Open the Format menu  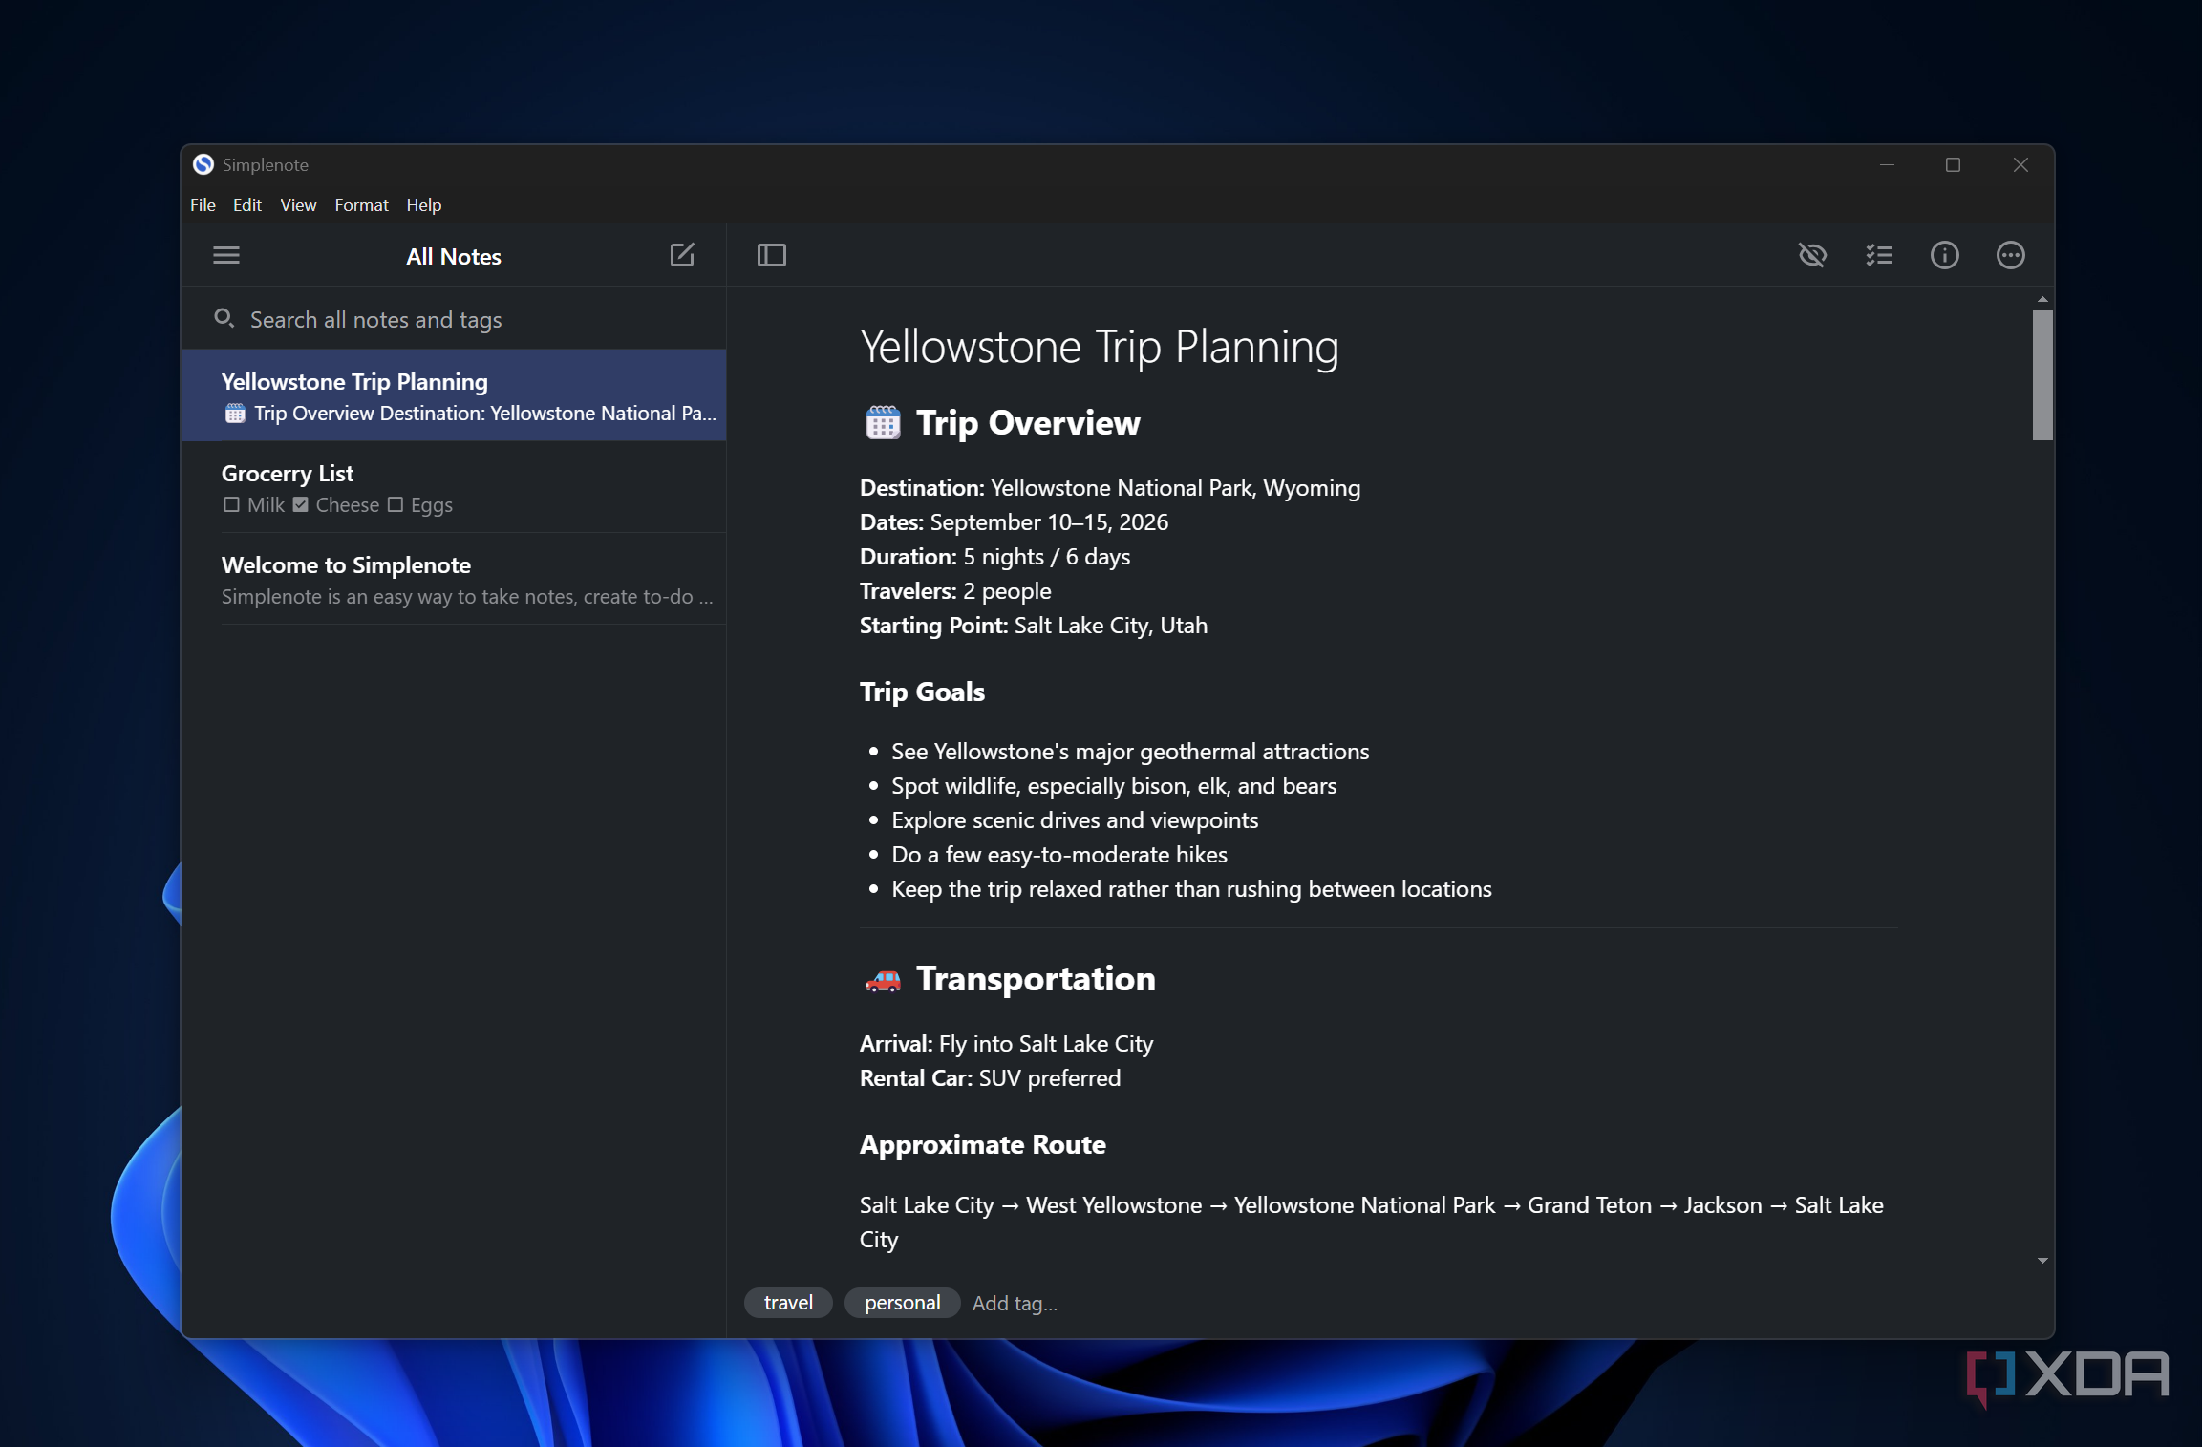tap(361, 205)
